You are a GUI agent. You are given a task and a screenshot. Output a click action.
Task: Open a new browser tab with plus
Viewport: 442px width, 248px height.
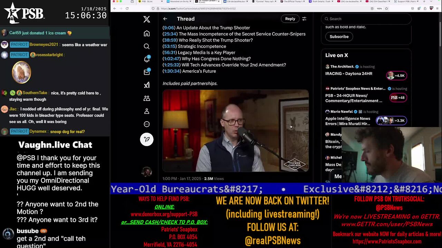click(423, 2)
